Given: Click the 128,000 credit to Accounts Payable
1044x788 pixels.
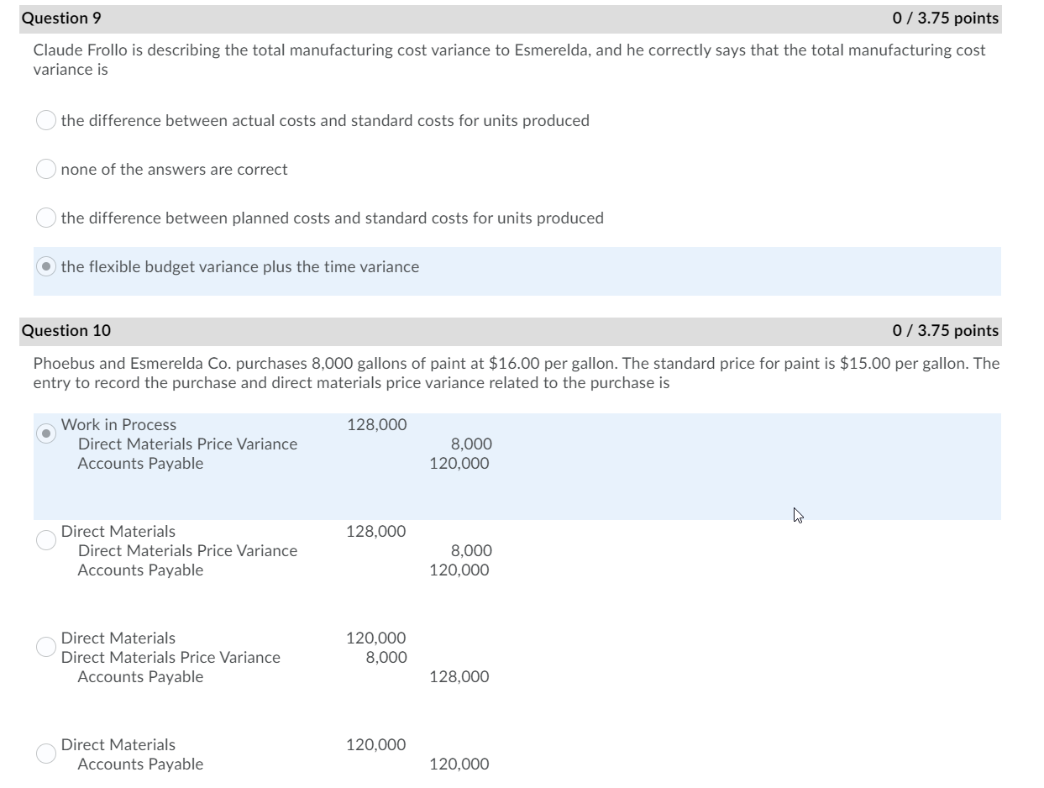Looking at the screenshot, I should click(x=459, y=677).
